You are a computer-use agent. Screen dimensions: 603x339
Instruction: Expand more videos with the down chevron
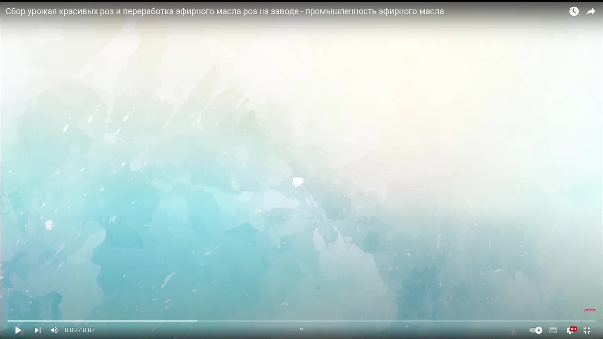[x=301, y=329]
